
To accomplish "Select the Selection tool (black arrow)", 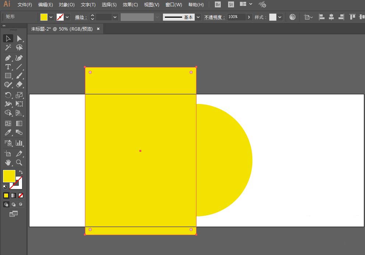I will point(8,38).
